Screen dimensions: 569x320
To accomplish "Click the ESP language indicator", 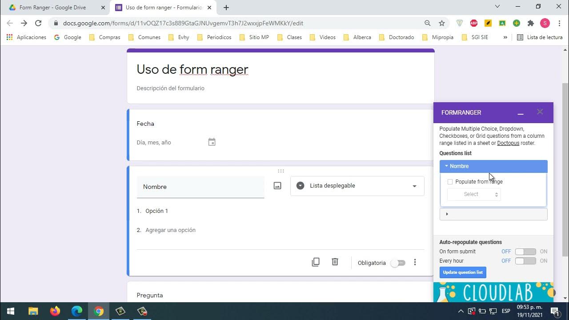I will click(506, 311).
